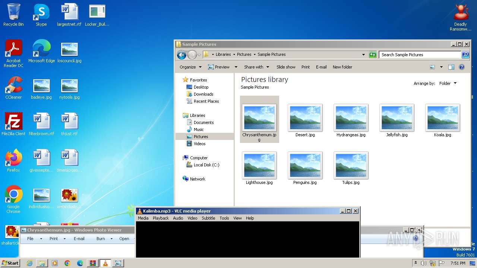Open Photo Viewer Print dropdown
The width and height of the screenshot is (477, 268).
pos(57,239)
